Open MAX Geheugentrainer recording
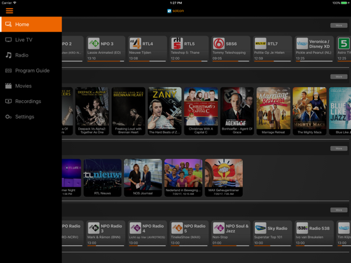351x263 pixels. coord(224,178)
